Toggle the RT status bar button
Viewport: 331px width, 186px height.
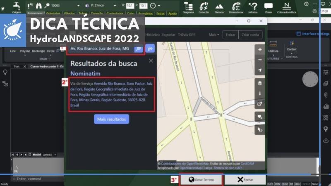pyautogui.click(x=292, y=184)
